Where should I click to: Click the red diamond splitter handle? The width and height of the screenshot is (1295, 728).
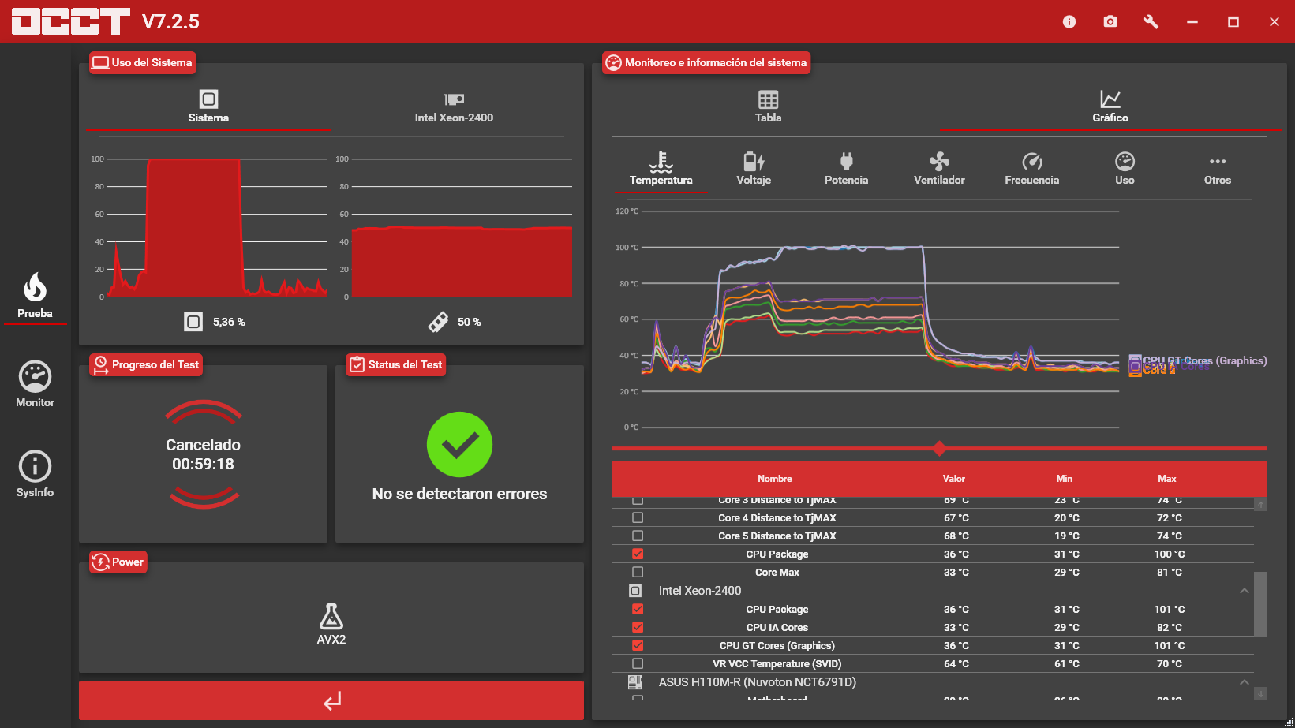pos(939,449)
